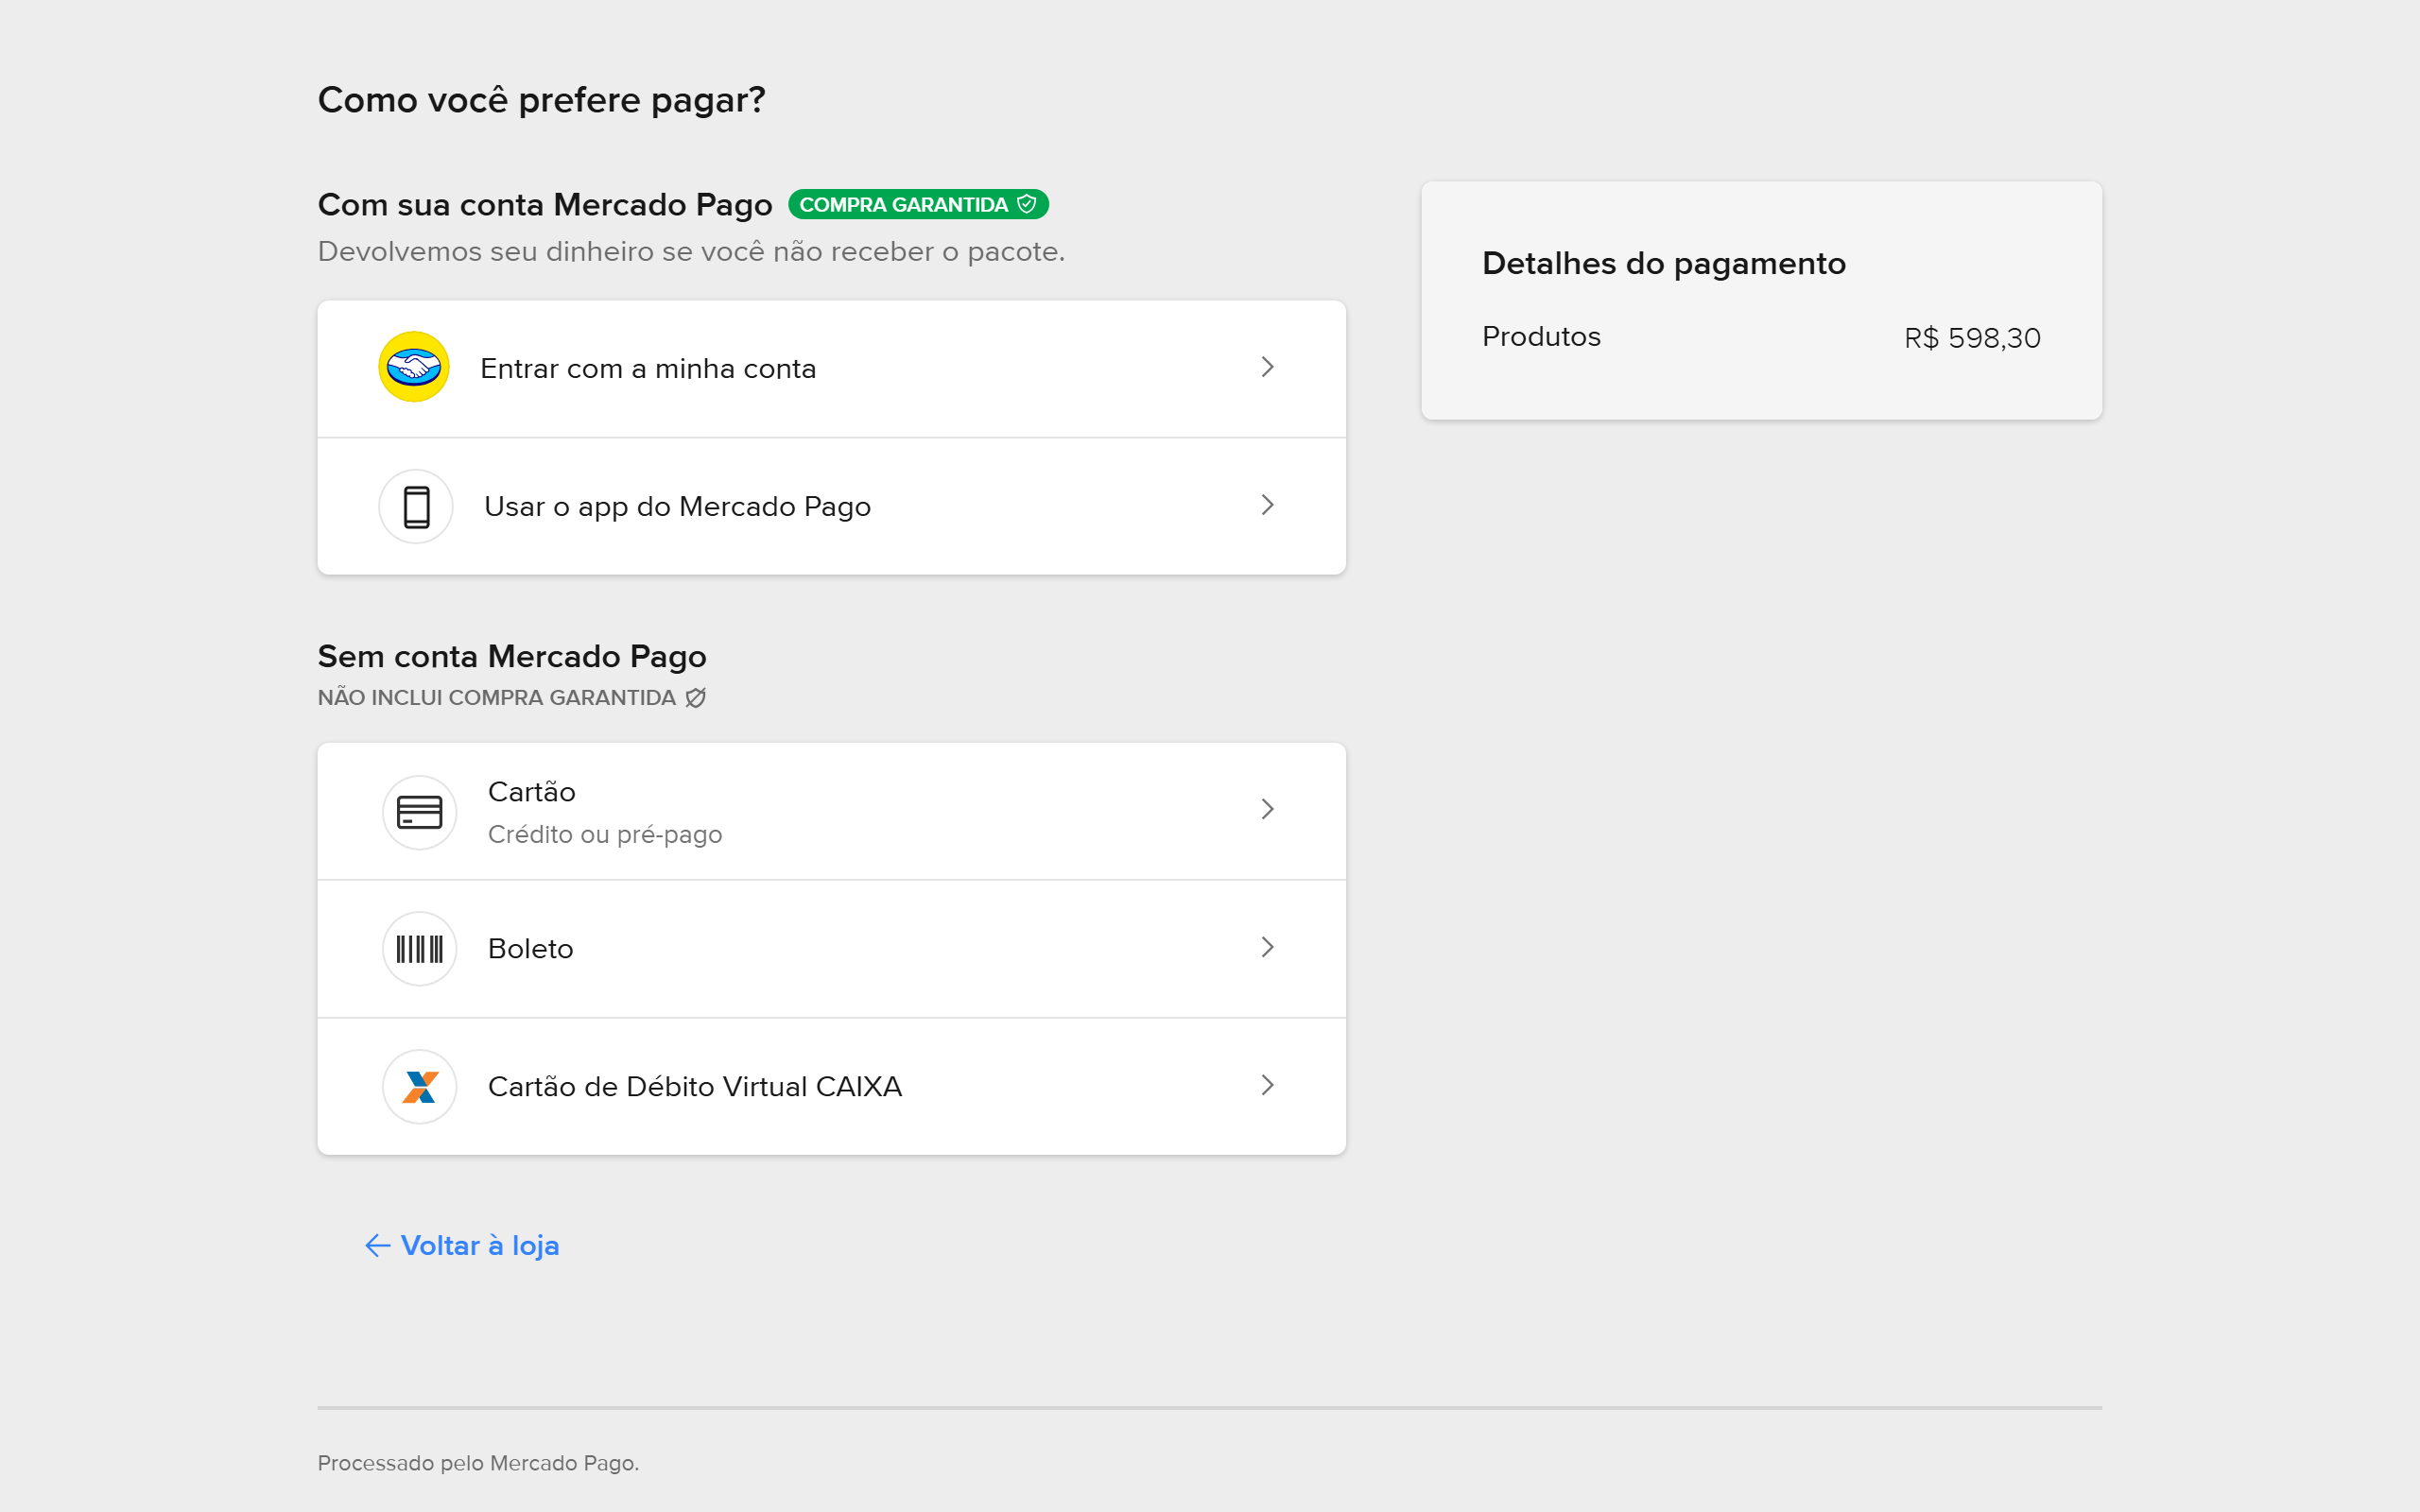Open chevron for Cartão de Débito Virtual CAIXA

(x=1267, y=1085)
